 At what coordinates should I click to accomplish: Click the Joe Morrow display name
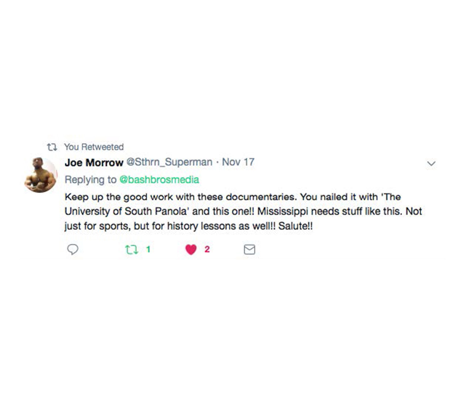pyautogui.click(x=94, y=162)
